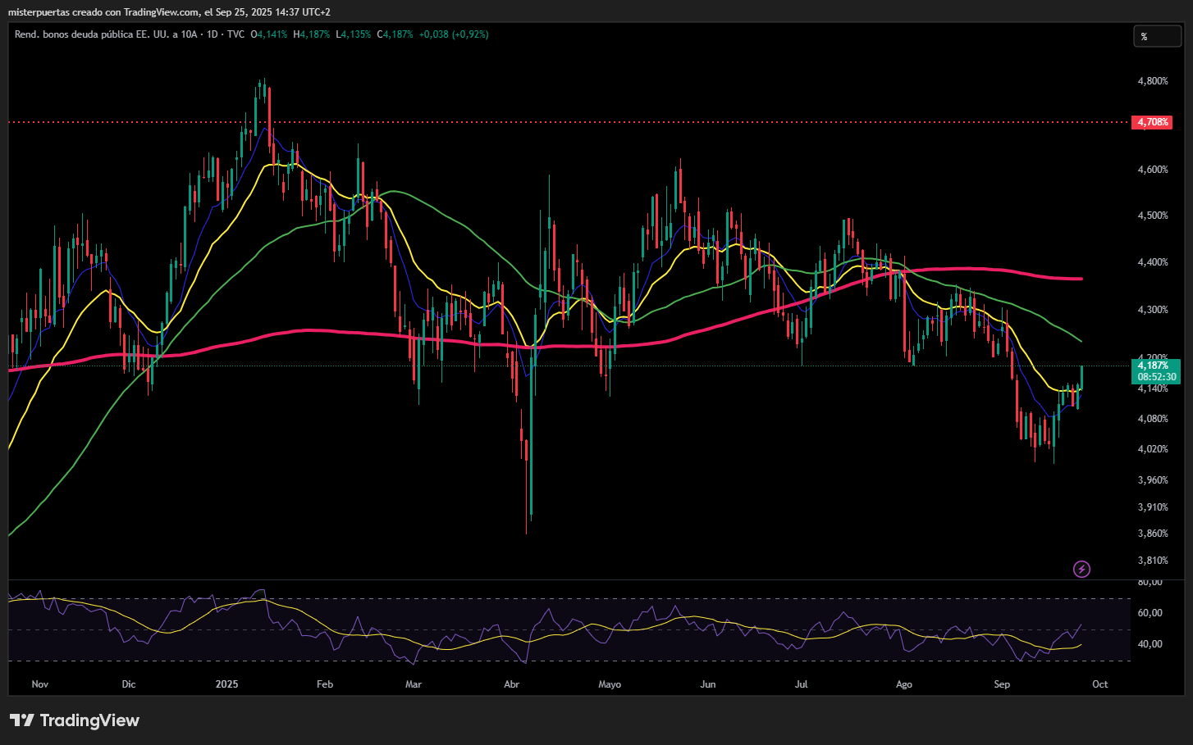Click the 4,140% price axis label

coord(1153,388)
